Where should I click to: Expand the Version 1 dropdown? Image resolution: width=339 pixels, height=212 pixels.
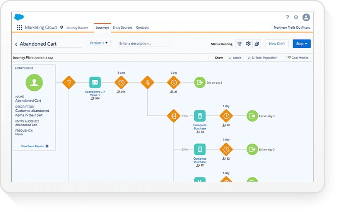point(99,43)
